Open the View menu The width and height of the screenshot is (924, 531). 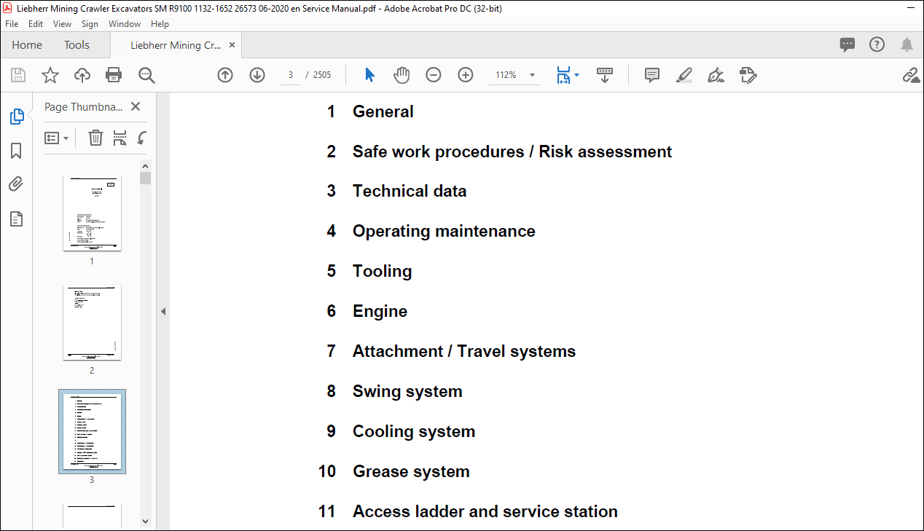point(62,24)
